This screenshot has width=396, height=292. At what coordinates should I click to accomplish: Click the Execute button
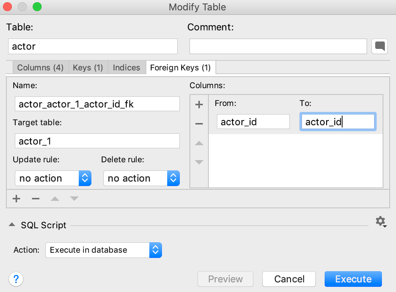tap(353, 279)
